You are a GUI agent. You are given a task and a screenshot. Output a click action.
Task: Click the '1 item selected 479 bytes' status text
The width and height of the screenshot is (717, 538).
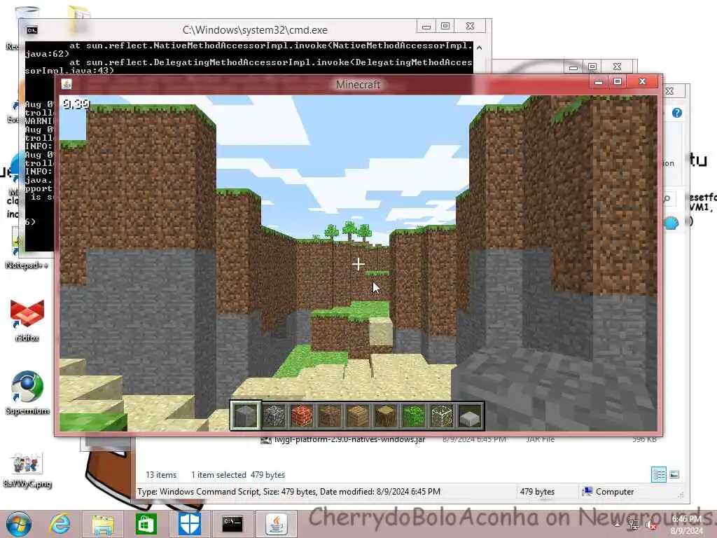[x=238, y=475]
